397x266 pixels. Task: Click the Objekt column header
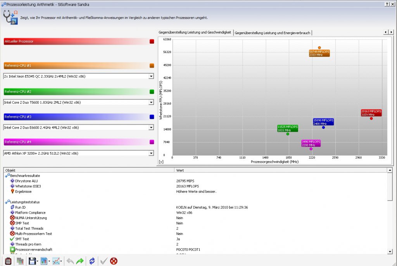(x=89, y=170)
